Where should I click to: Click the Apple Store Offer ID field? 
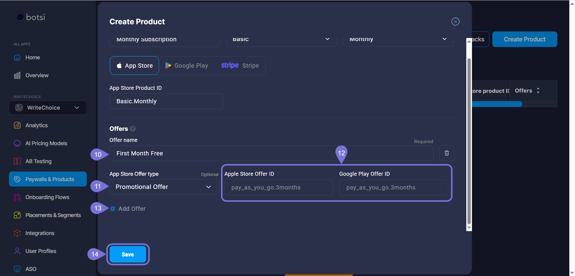(x=279, y=187)
